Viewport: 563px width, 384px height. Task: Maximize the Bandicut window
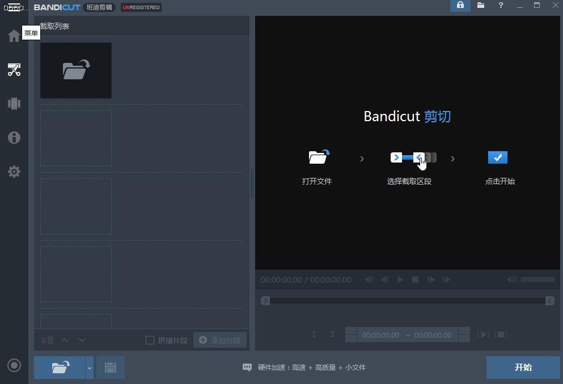(x=537, y=5)
